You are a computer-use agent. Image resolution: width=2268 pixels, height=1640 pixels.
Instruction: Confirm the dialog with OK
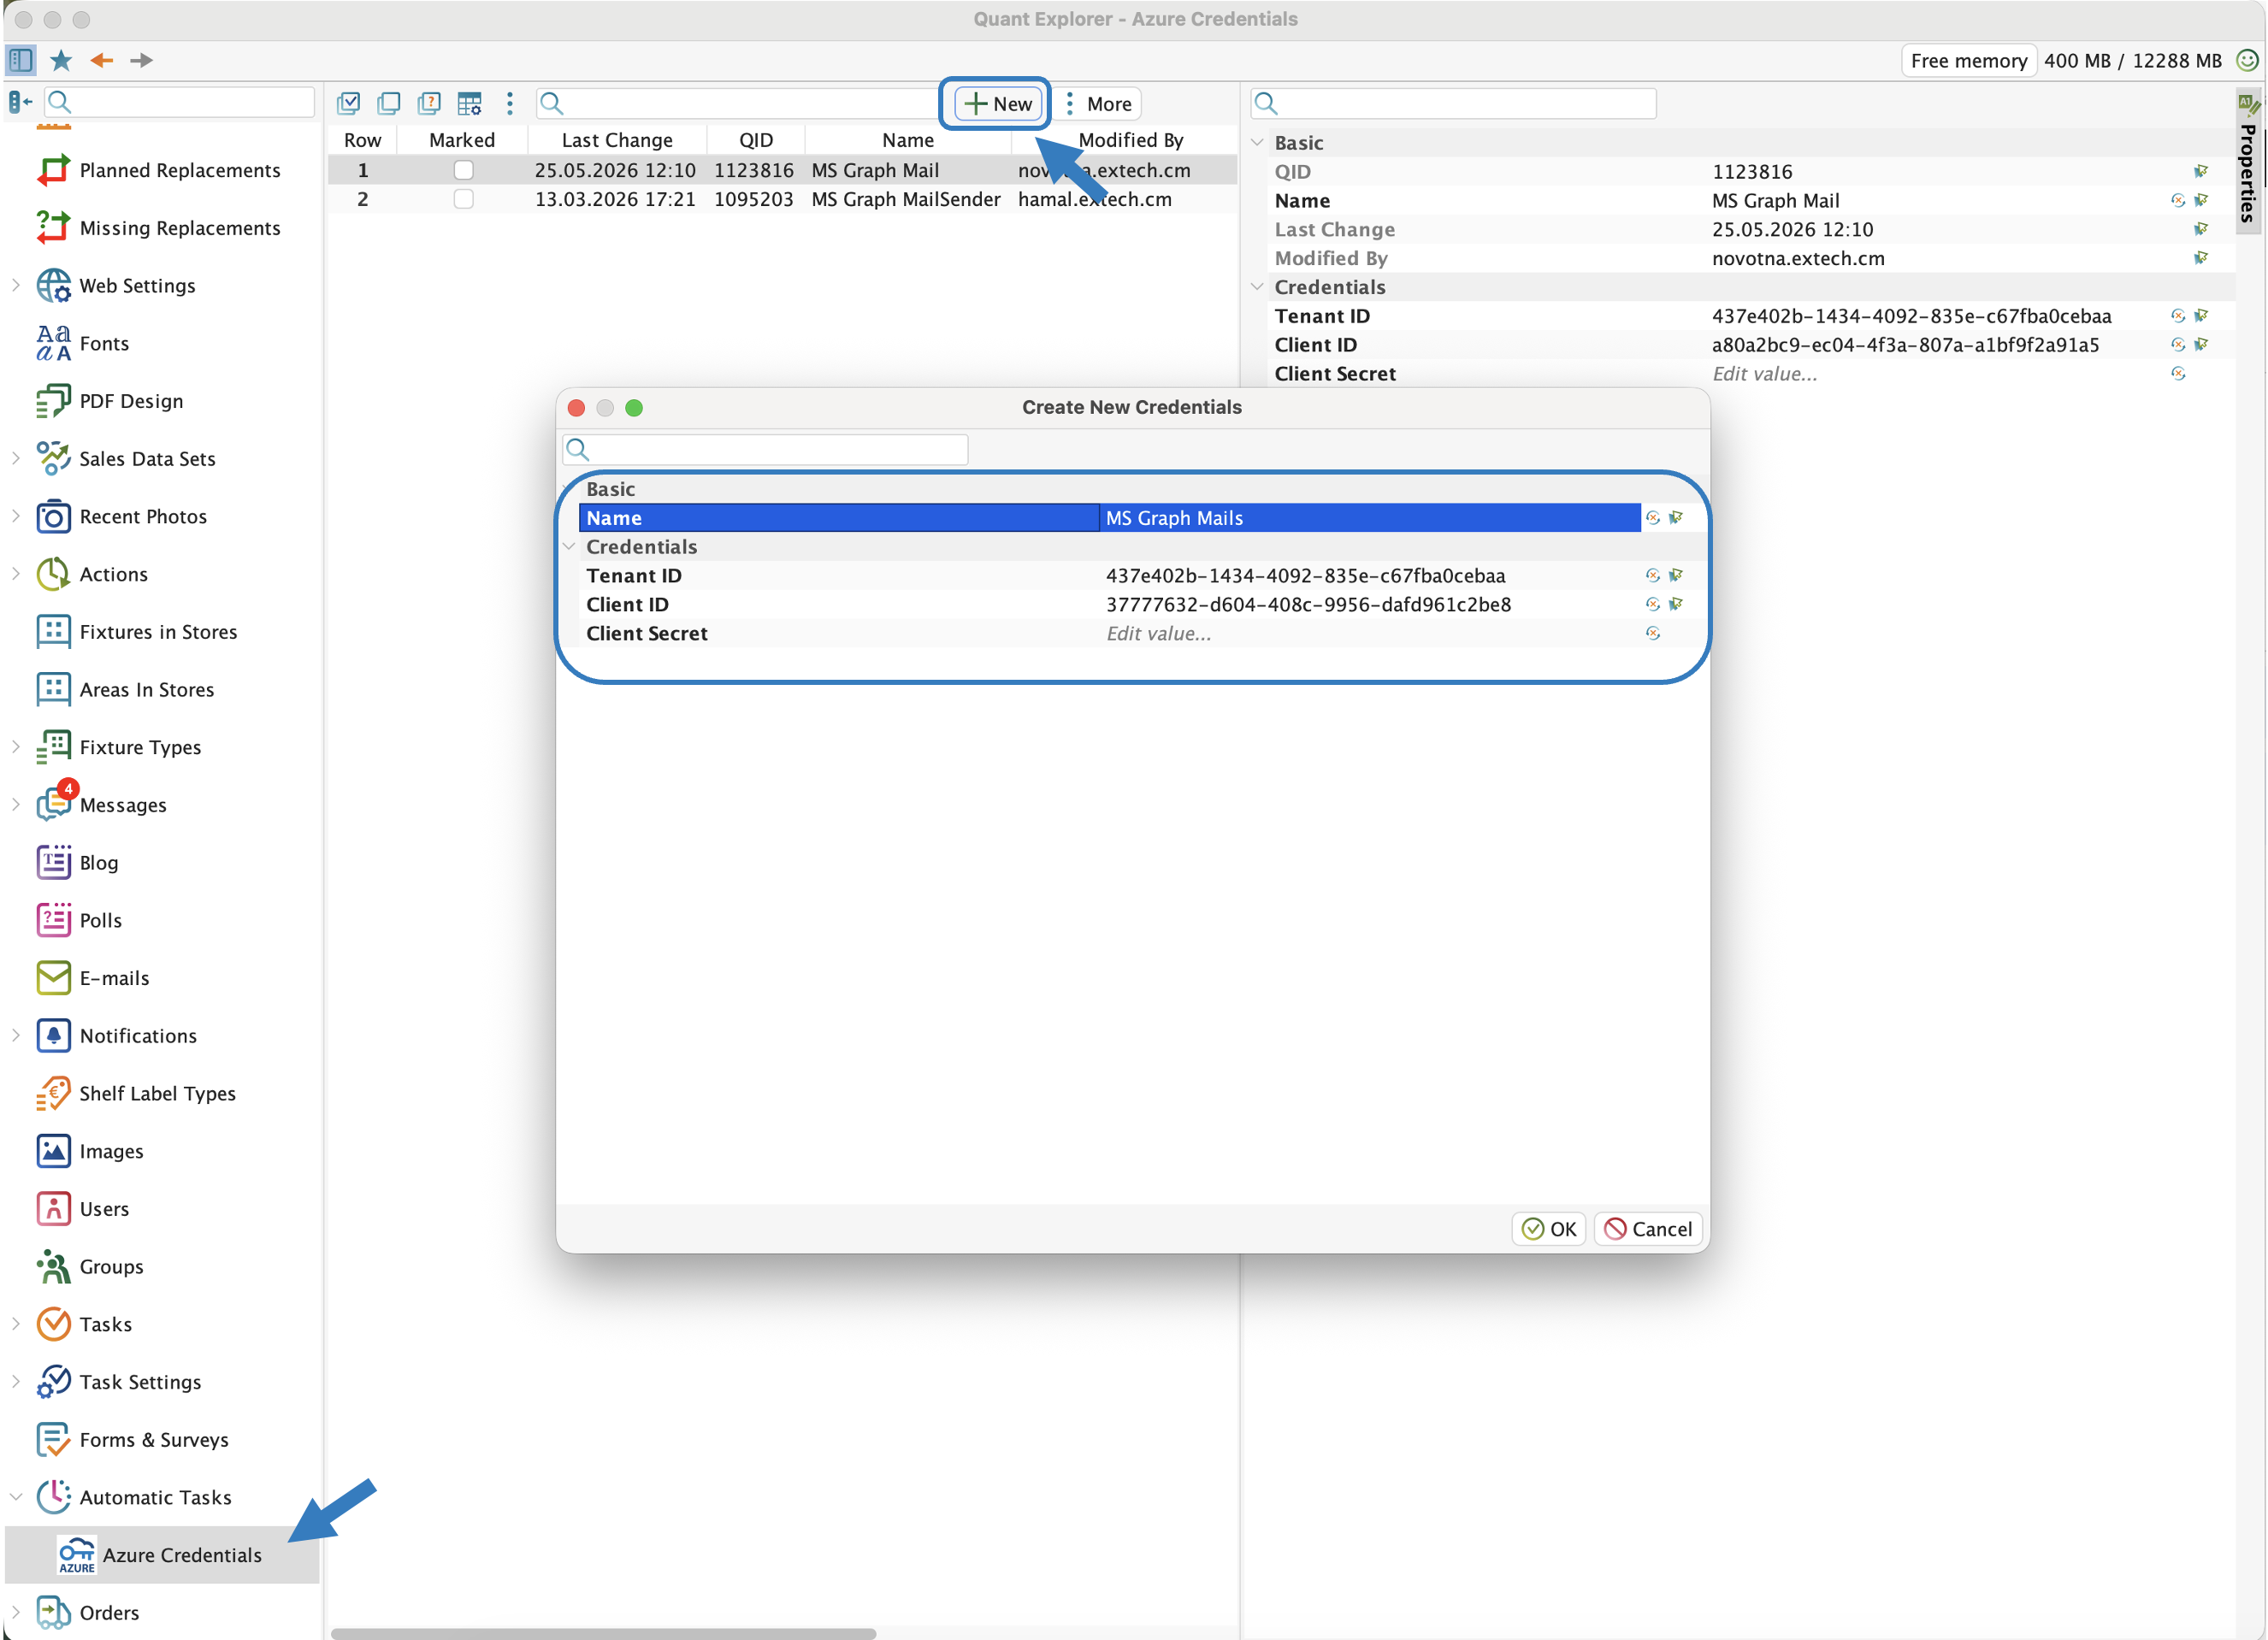click(1549, 1229)
